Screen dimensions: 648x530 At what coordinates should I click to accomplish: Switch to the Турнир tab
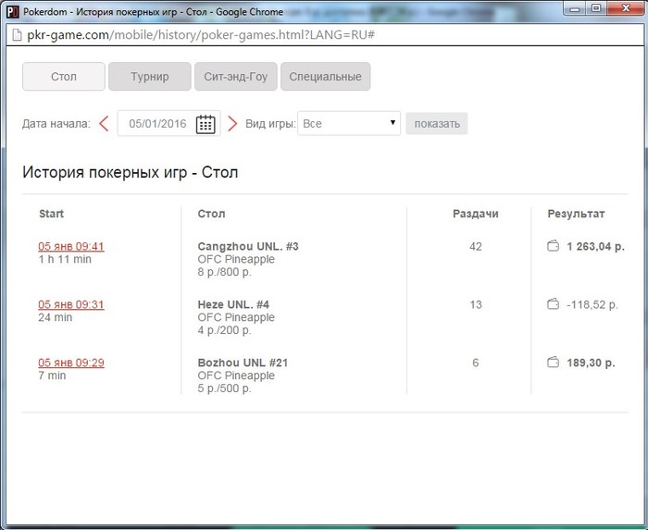coord(150,77)
